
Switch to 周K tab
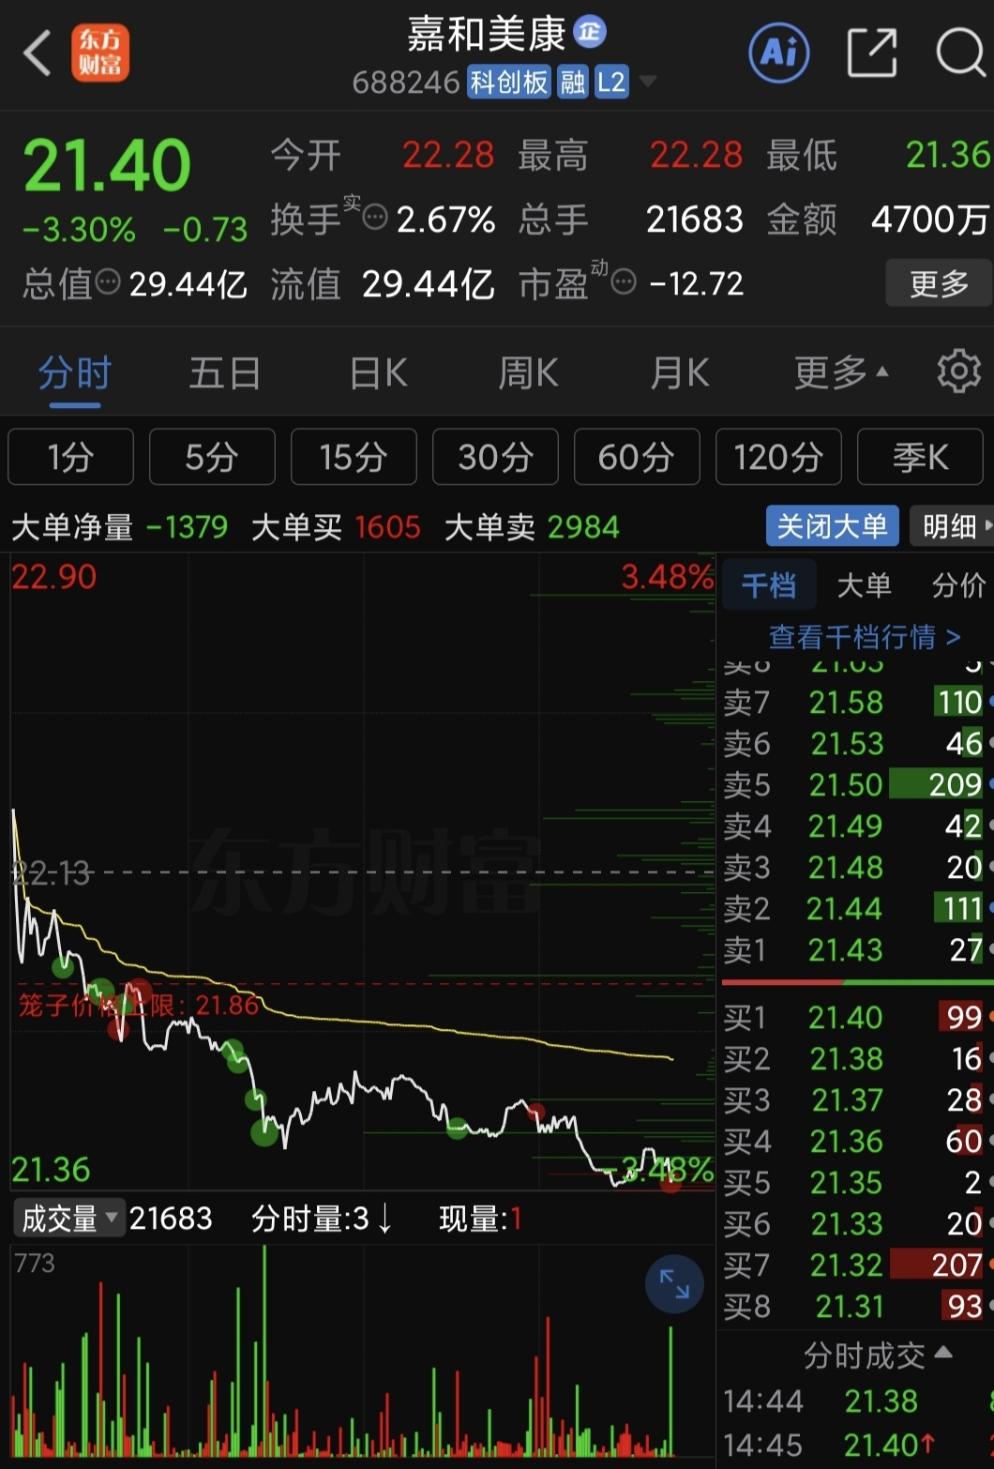pyautogui.click(x=528, y=373)
